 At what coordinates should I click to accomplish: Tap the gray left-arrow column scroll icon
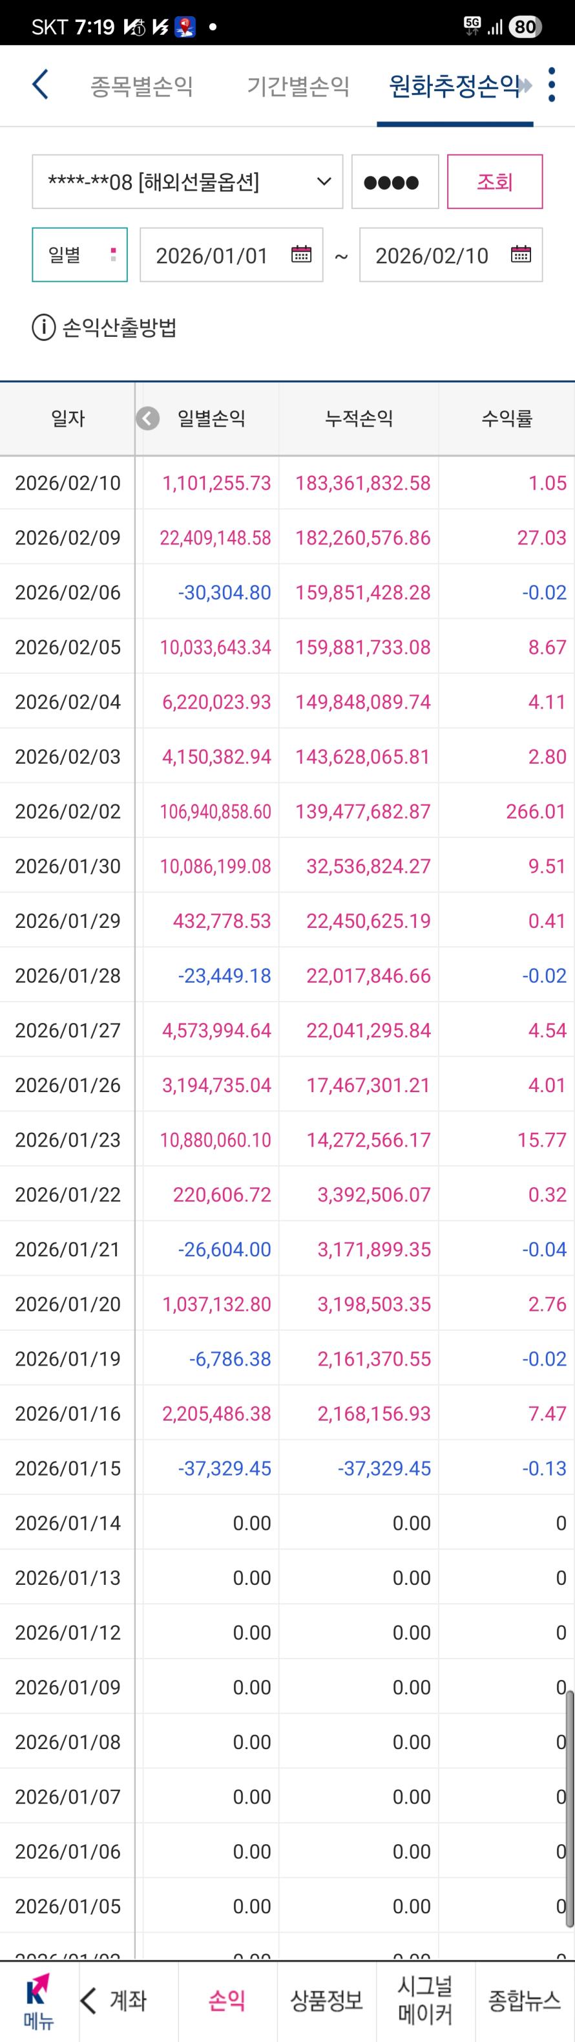point(147,418)
